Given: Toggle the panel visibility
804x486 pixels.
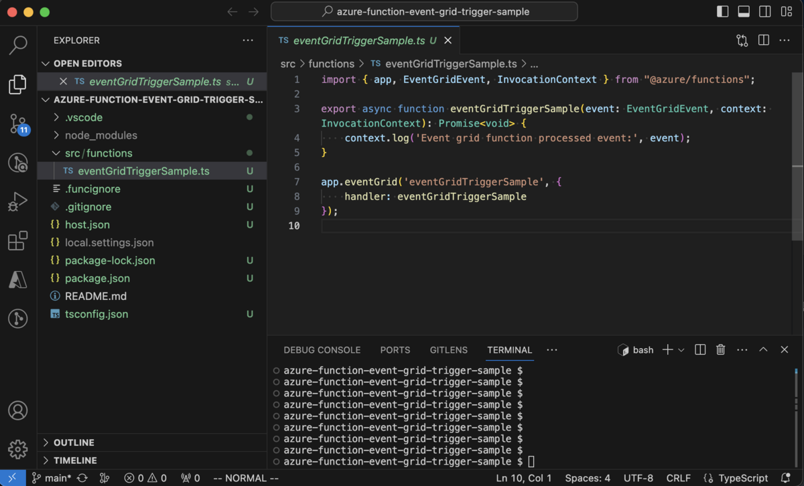Looking at the screenshot, I should pyautogui.click(x=742, y=11).
